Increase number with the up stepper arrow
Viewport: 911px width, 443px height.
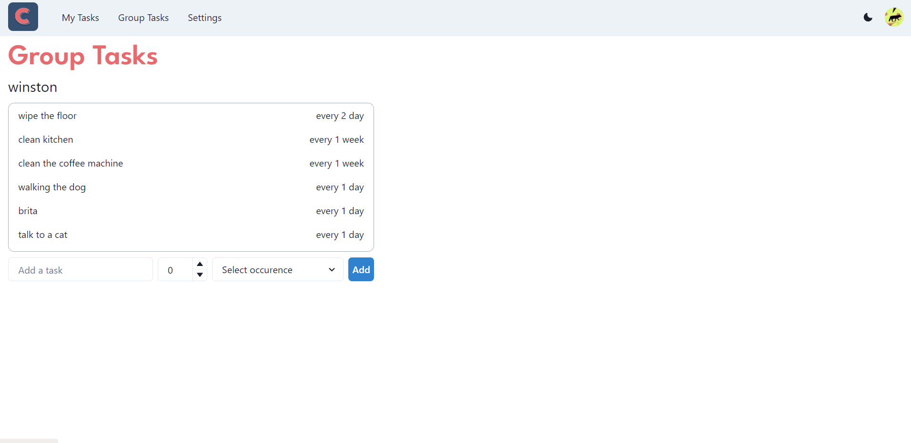(200, 264)
